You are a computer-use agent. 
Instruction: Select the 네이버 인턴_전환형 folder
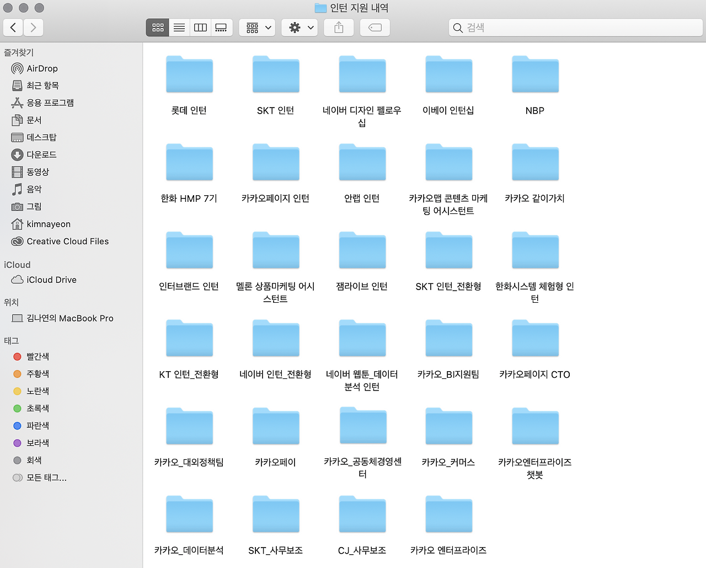point(276,350)
